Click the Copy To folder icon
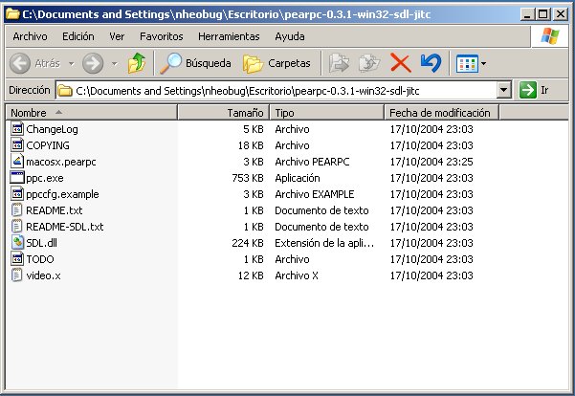 (x=369, y=63)
